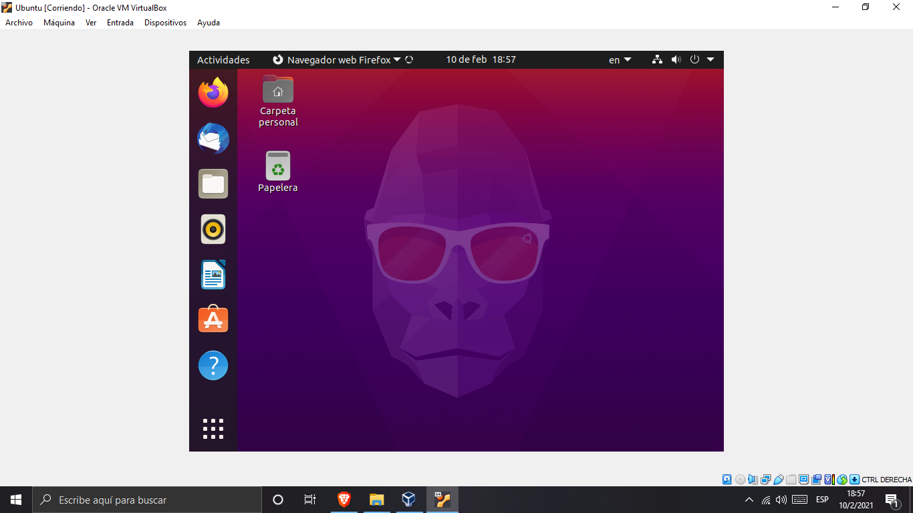Click VirtualBox network adapters indicator

(x=765, y=480)
